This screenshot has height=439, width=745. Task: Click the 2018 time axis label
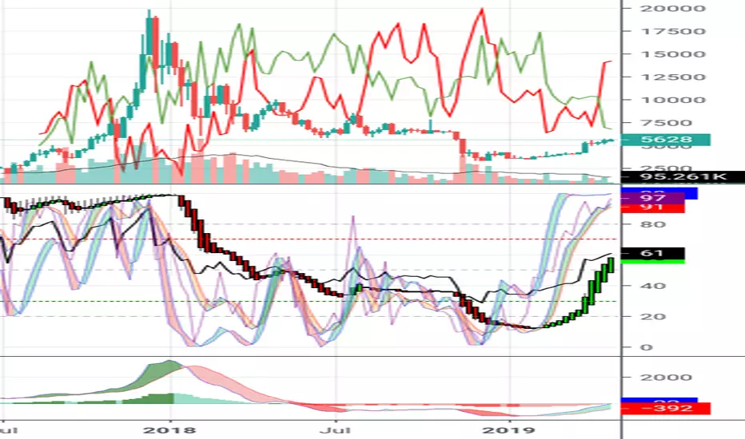coord(169,430)
